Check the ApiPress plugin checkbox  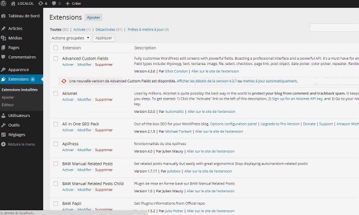click(56, 144)
